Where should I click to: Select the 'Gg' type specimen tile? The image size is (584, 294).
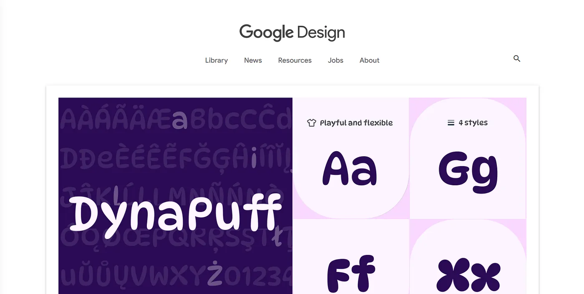click(x=468, y=171)
